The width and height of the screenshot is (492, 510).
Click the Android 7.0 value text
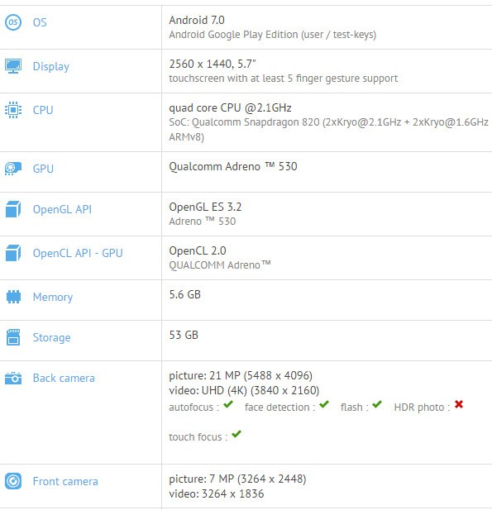(197, 20)
